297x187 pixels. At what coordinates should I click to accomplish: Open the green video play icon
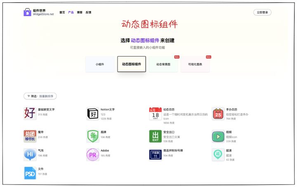[218, 136]
